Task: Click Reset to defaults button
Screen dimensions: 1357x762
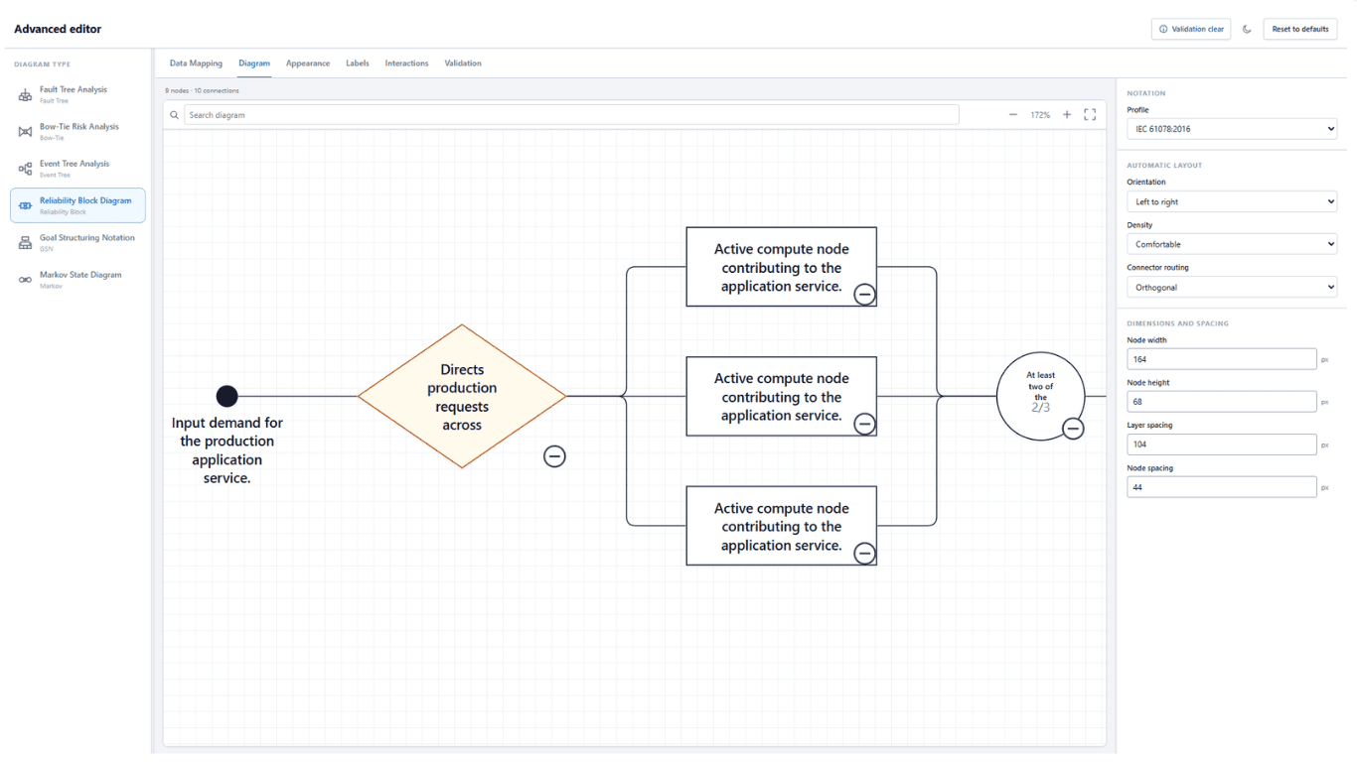Action: click(x=1300, y=29)
